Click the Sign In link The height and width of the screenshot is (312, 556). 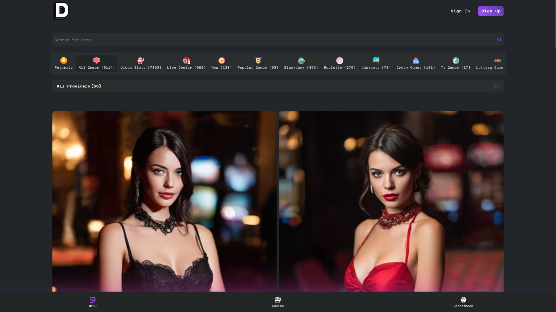click(x=460, y=11)
